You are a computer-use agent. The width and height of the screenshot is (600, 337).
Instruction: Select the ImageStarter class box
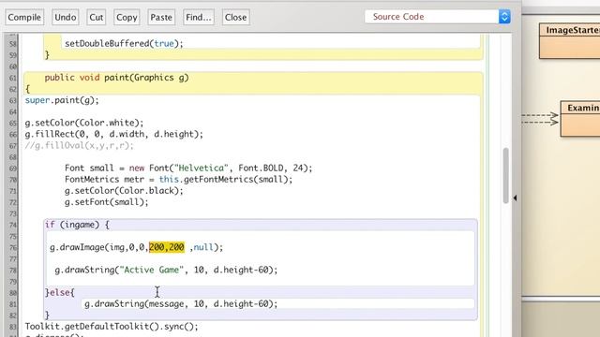pos(570,41)
